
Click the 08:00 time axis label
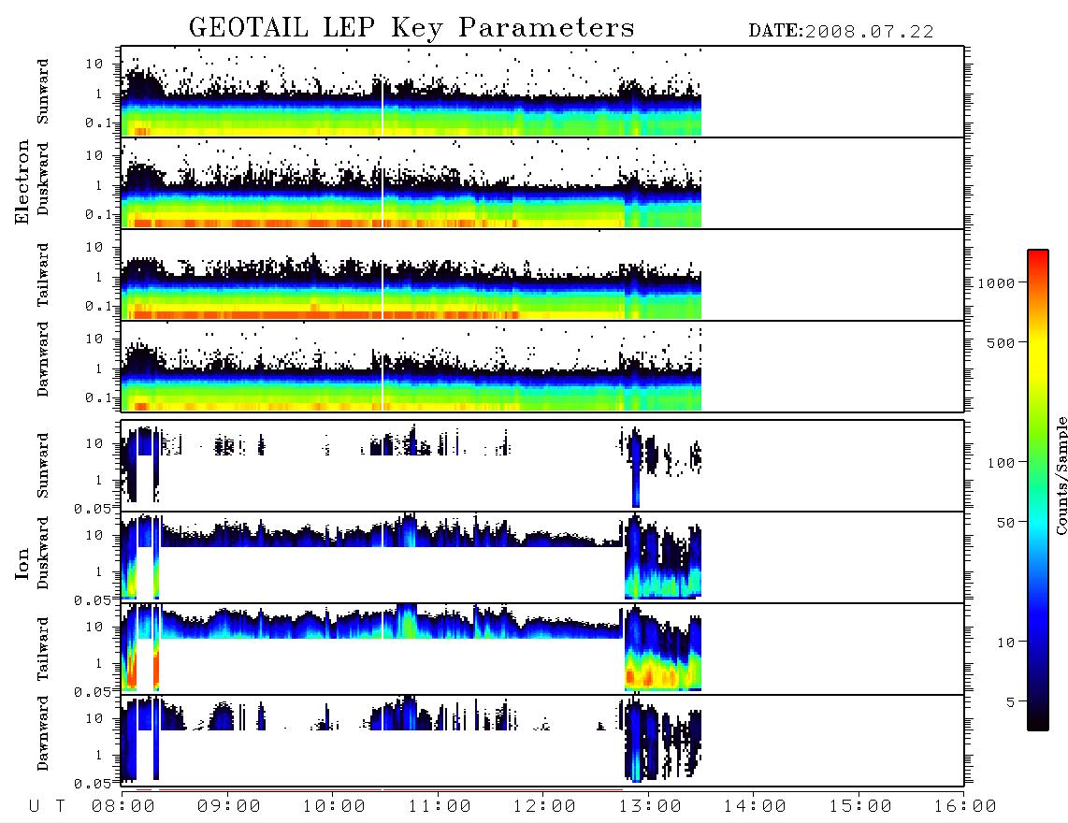pos(123,806)
